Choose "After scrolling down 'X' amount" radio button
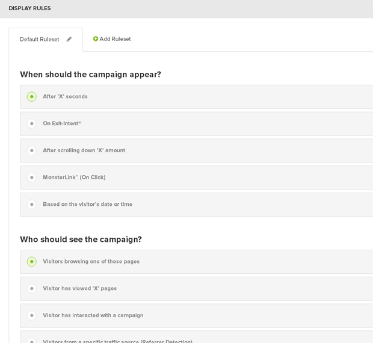Screen dimensions: 373x343 (32, 150)
